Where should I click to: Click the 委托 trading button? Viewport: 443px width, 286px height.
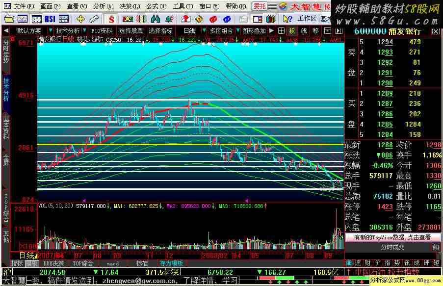tap(260, 6)
